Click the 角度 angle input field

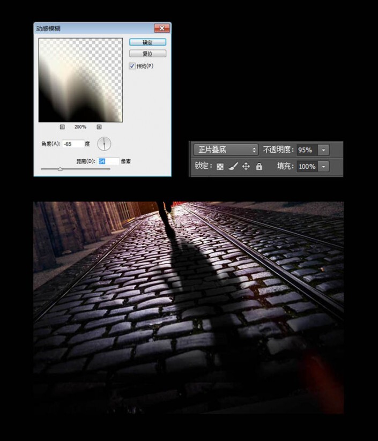point(72,144)
